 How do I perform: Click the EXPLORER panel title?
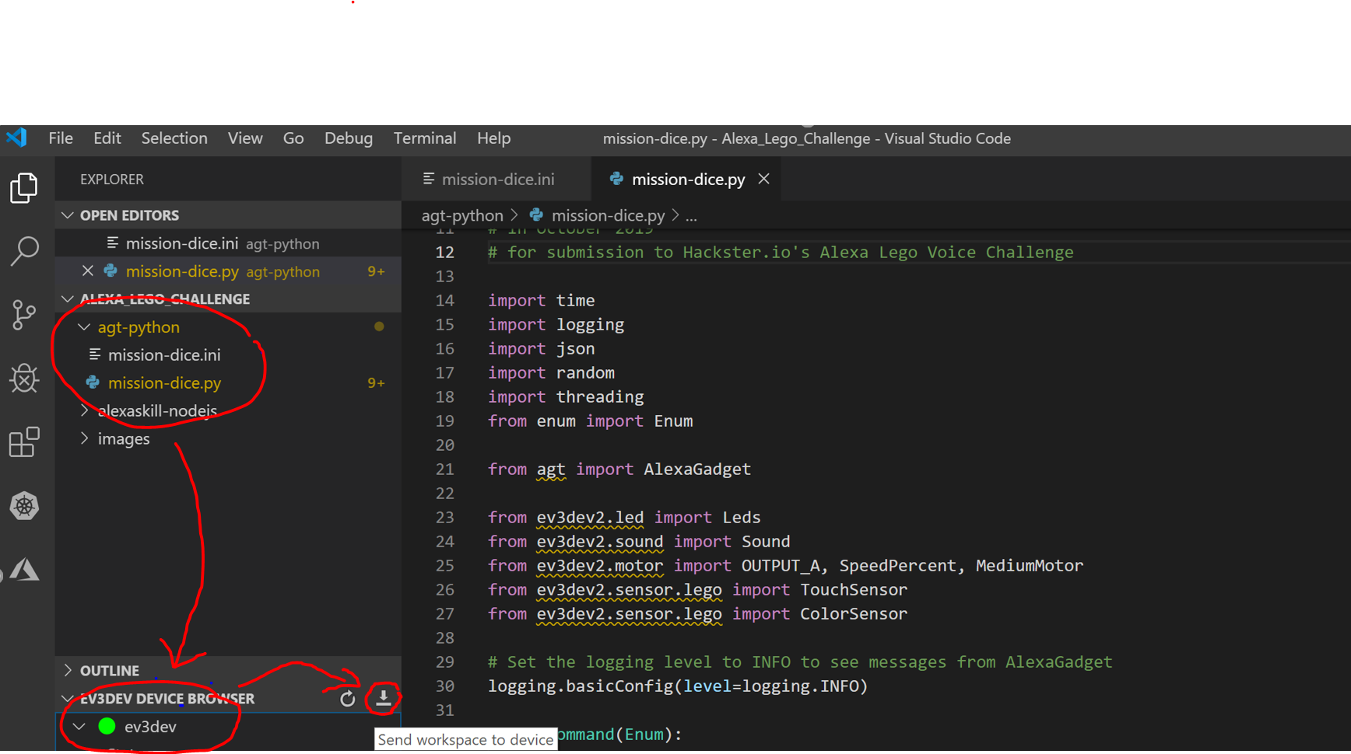point(112,180)
